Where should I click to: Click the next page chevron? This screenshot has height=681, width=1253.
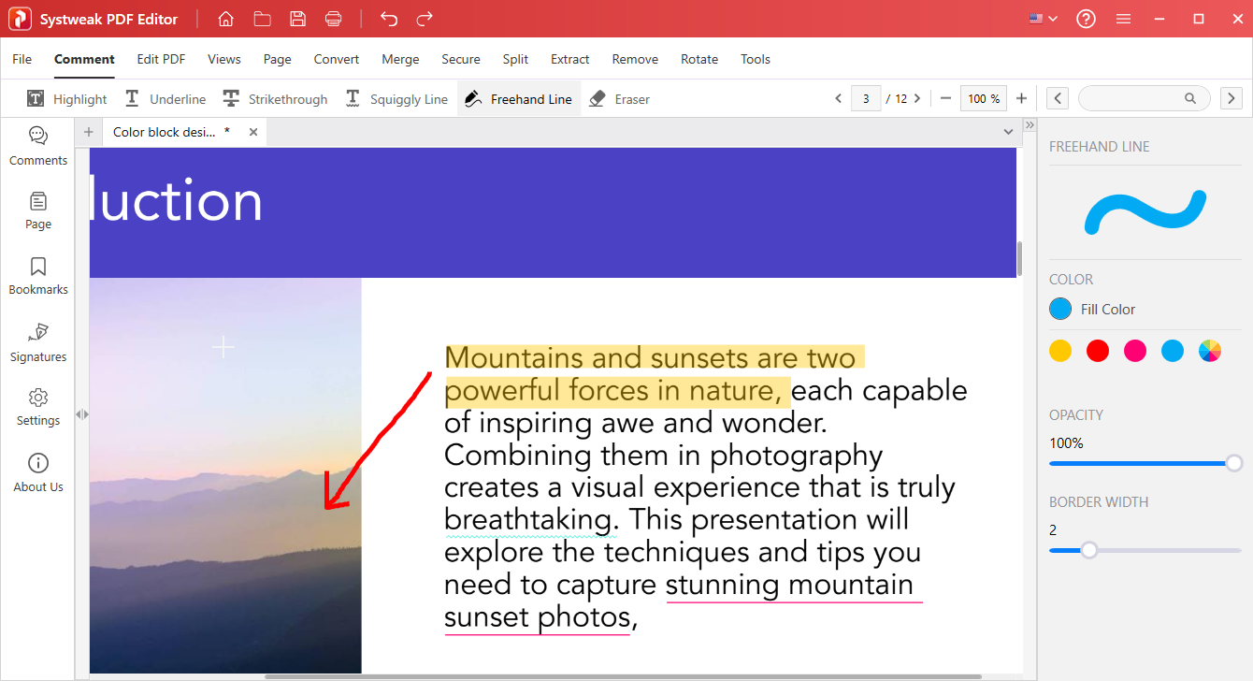917,97
